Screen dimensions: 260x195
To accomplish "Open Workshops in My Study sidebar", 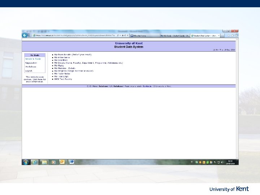I will coord(30,67).
